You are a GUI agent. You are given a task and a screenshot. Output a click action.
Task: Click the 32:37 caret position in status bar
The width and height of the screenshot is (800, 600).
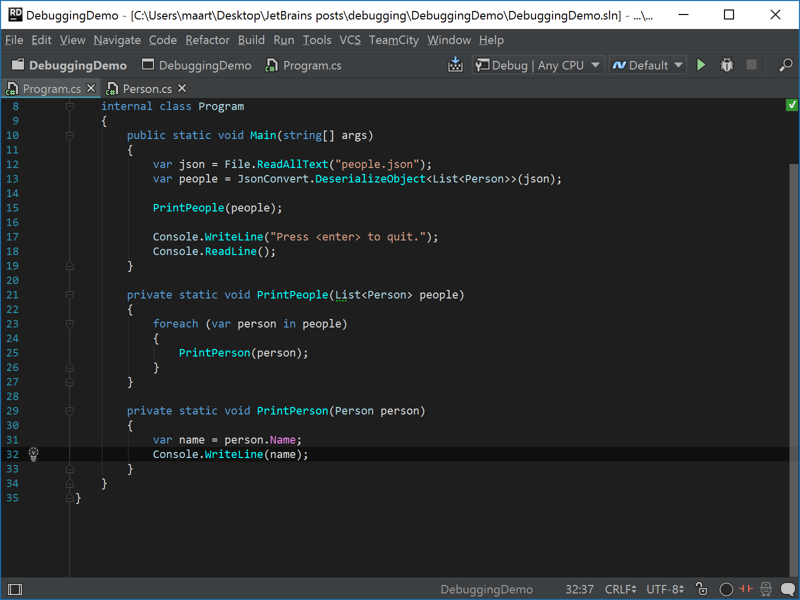(579, 589)
